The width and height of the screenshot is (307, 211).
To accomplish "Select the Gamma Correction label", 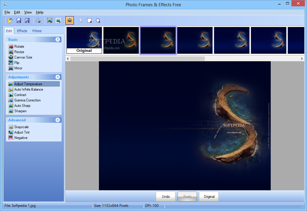I will click(x=27, y=100).
